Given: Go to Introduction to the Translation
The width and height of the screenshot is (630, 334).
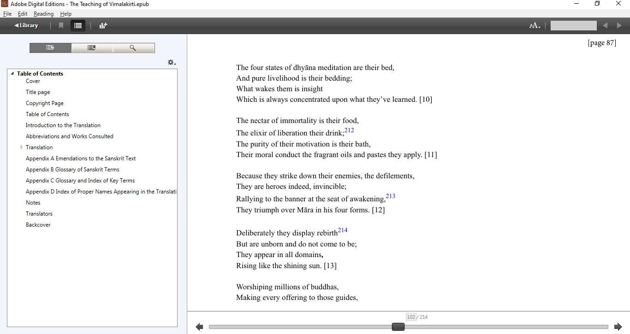Looking at the screenshot, I should click(x=63, y=125).
